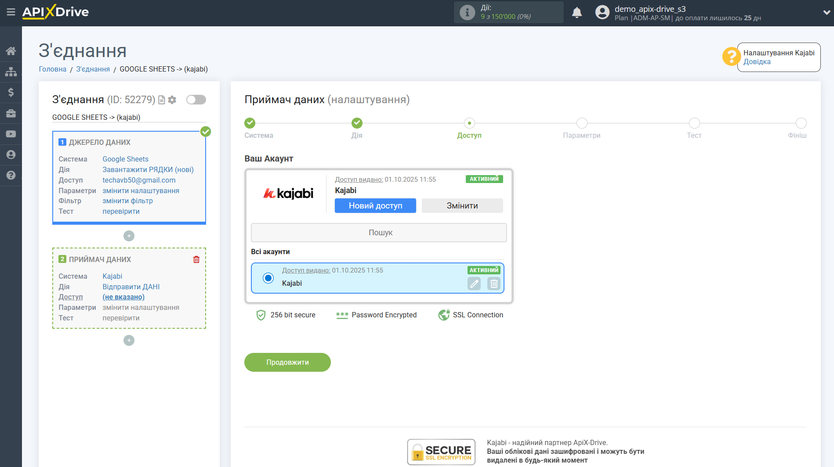
Task: Edit the Kajabi account with the pencil icon
Action: [474, 284]
